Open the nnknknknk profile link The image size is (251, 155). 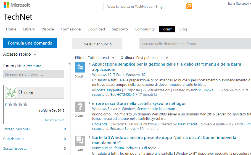click(16, 104)
